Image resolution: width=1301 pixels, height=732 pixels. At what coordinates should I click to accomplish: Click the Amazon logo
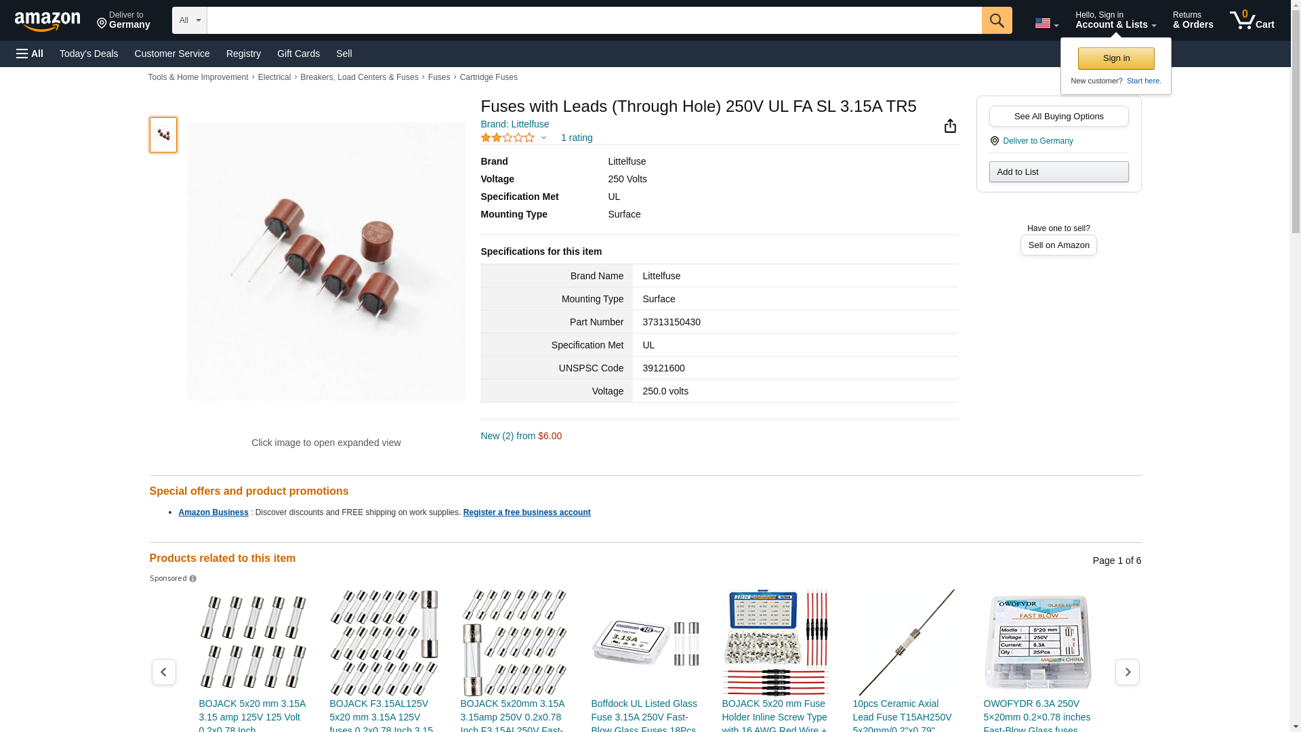(x=47, y=22)
